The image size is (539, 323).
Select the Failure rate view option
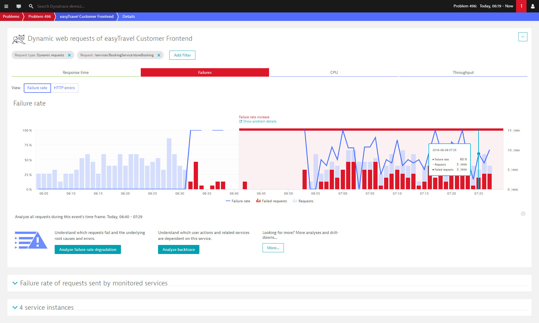tap(37, 88)
